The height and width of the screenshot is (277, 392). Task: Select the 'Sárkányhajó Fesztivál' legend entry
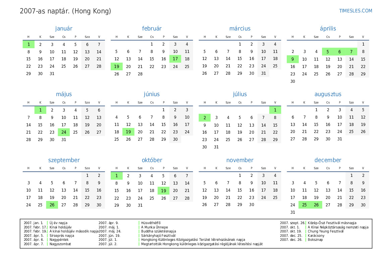pyautogui.click(x=158, y=235)
